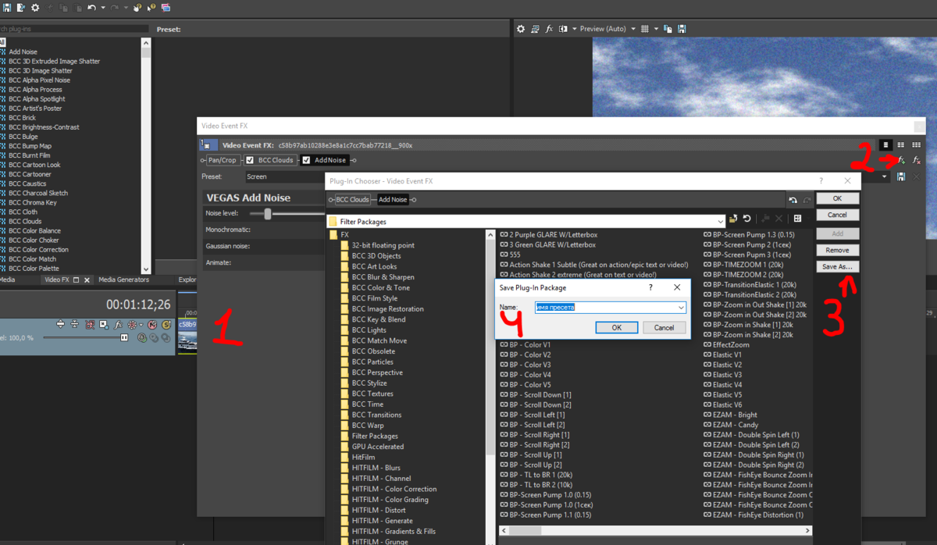The width and height of the screenshot is (937, 545).
Task: Select the HITFILM - Blurs folder
Action: click(376, 468)
